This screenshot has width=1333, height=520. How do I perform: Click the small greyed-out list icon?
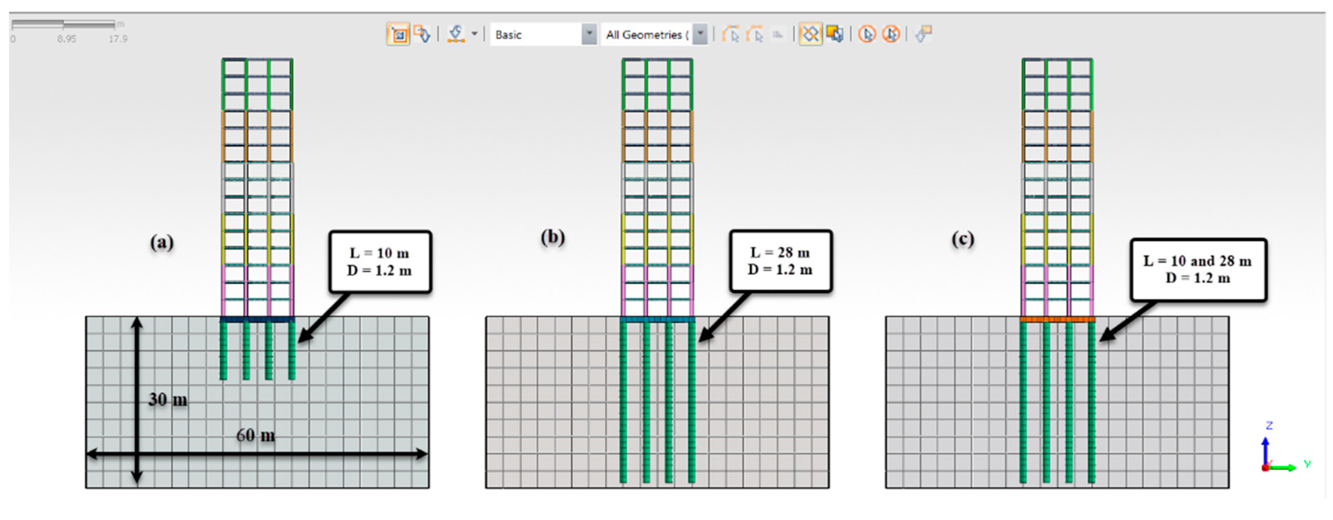coord(778,35)
